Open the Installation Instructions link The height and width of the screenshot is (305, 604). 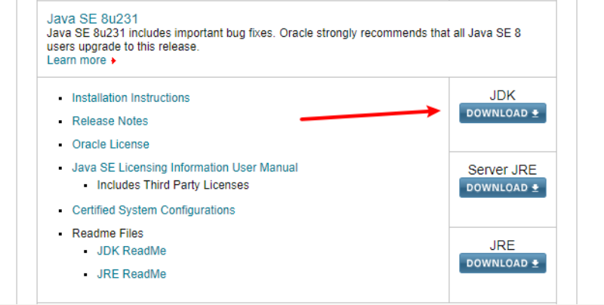click(x=131, y=98)
